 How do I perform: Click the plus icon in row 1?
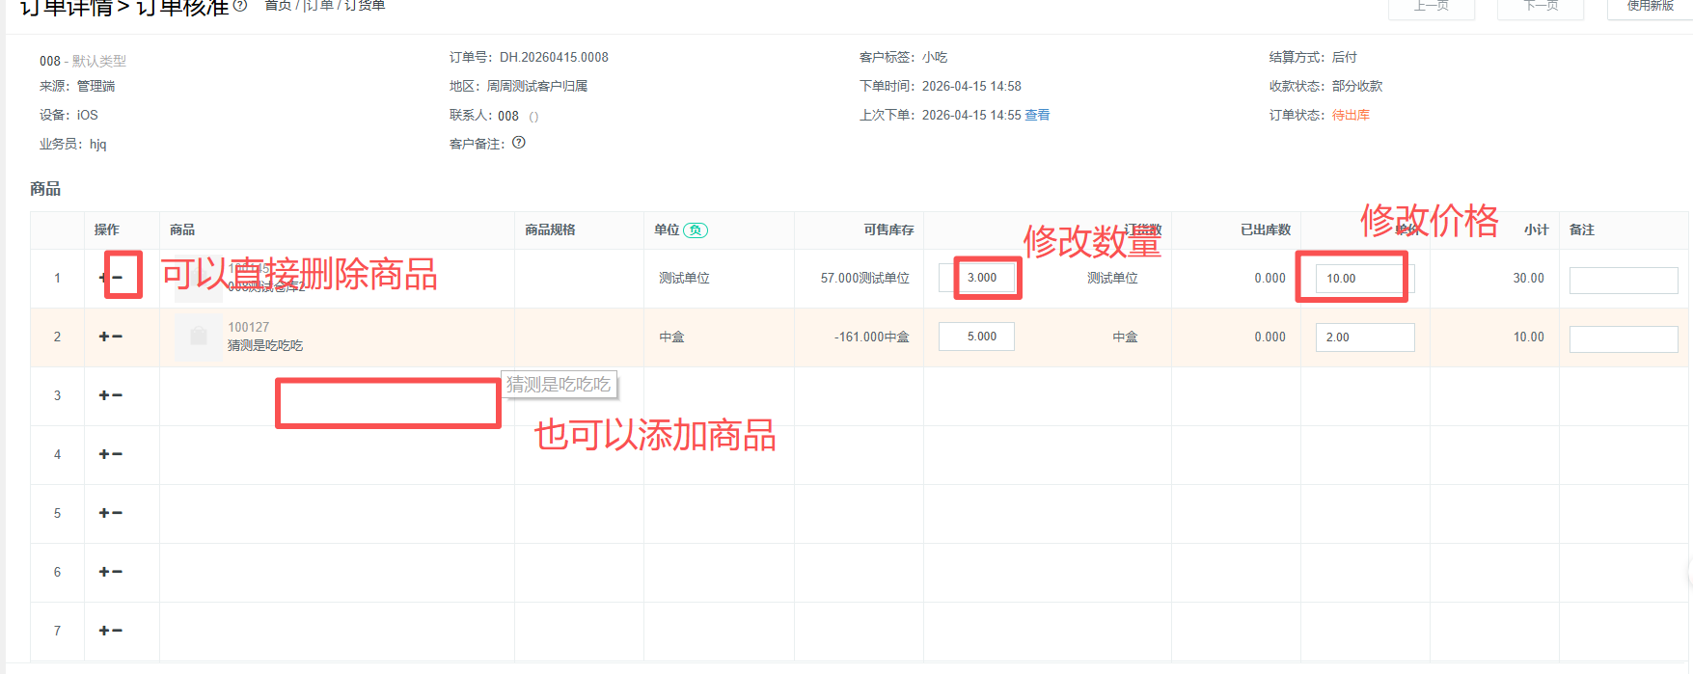102,278
